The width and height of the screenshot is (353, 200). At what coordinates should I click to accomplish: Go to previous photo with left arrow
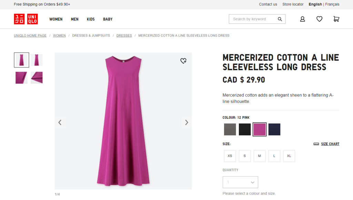point(60,122)
